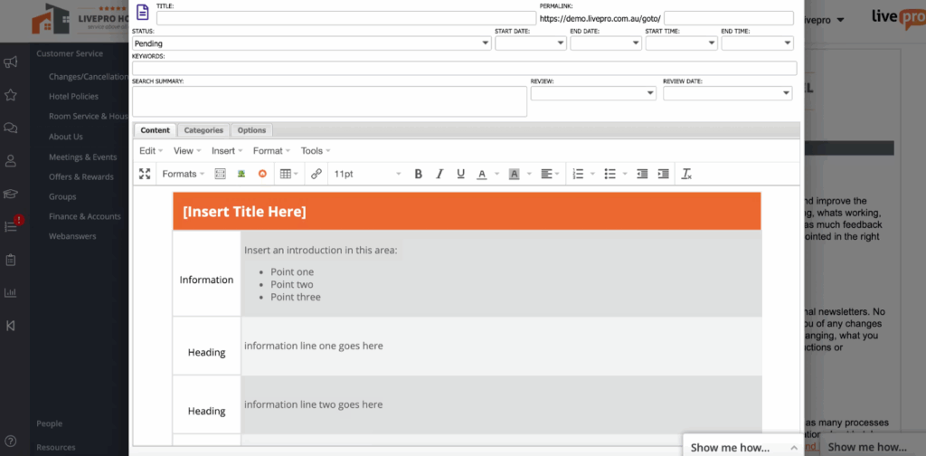
Task: Click the insert/edit link icon
Action: [316, 174]
